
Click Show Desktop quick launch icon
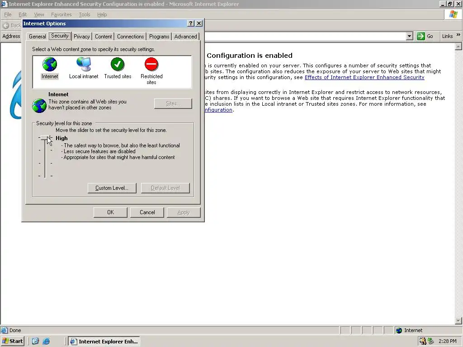(35, 341)
